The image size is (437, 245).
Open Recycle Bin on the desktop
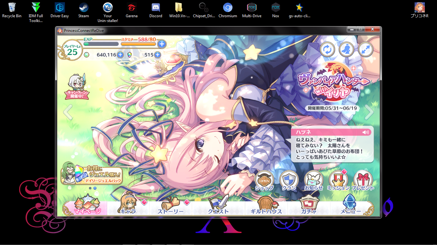pyautogui.click(x=12, y=10)
